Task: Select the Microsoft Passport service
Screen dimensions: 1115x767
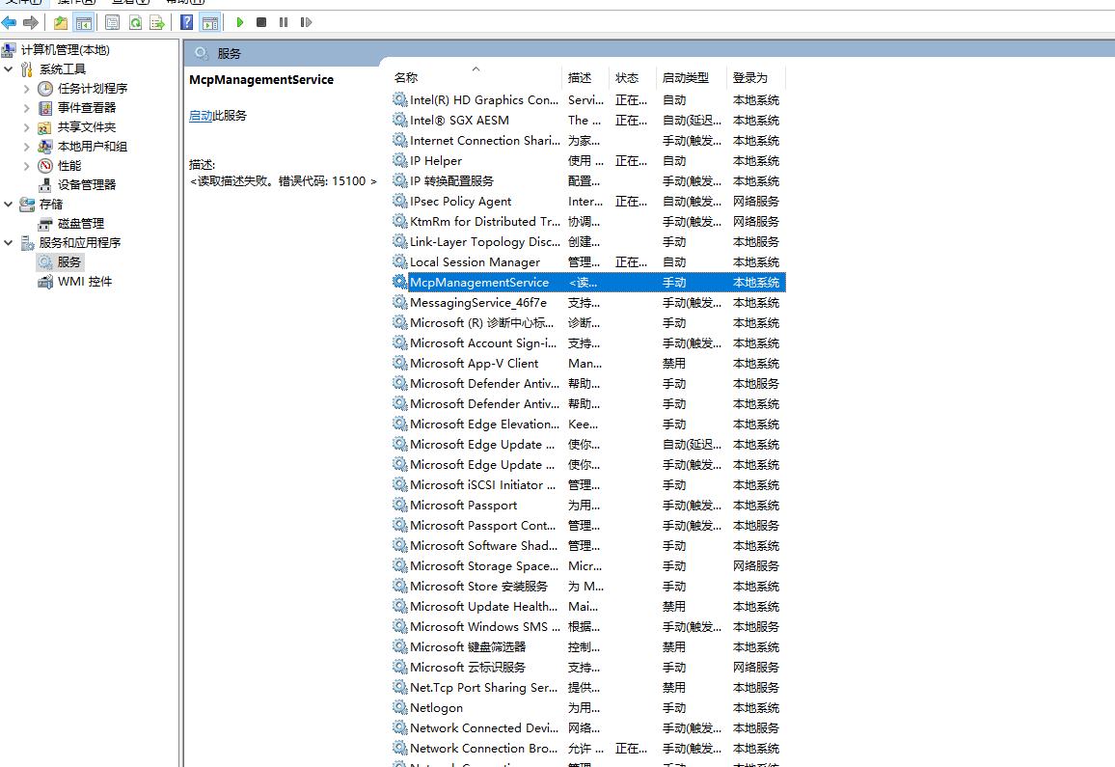Action: (588, 506)
